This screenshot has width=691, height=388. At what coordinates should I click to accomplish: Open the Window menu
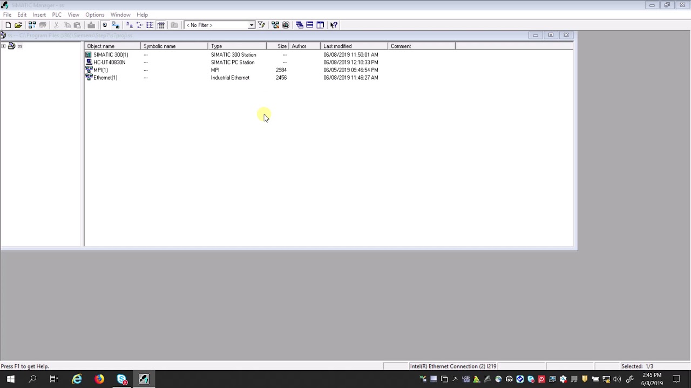pos(120,15)
